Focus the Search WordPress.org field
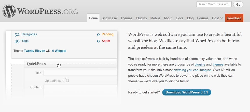This screenshot has width=250, height=112. point(214,4)
